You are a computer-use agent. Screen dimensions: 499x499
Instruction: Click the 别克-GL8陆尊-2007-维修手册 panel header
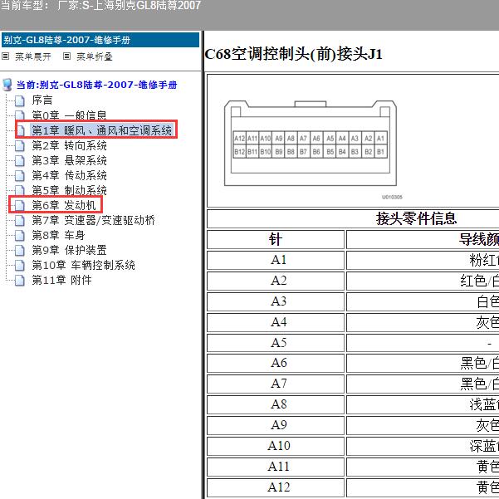pyautogui.click(x=100, y=40)
